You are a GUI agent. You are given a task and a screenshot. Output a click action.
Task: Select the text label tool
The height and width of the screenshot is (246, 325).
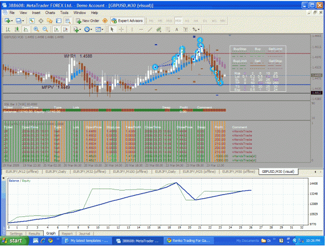(186, 30)
